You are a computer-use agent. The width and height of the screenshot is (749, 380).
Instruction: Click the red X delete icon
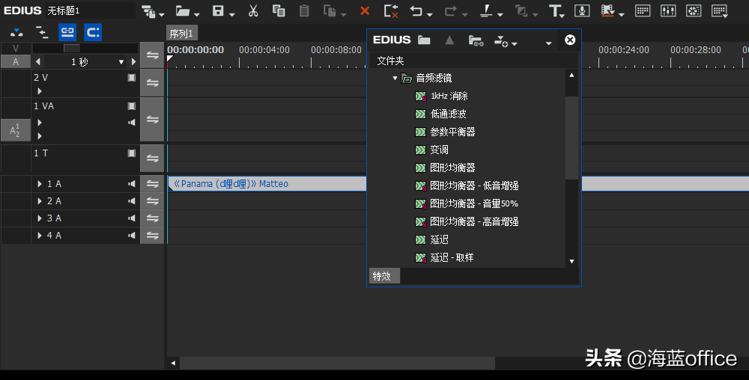click(x=365, y=10)
